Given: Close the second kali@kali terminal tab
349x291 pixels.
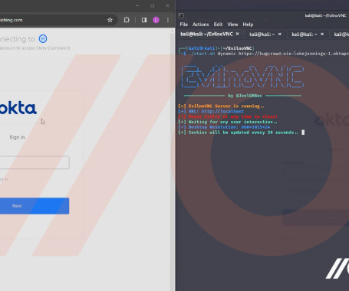Looking at the screenshot, I should (x=280, y=34).
